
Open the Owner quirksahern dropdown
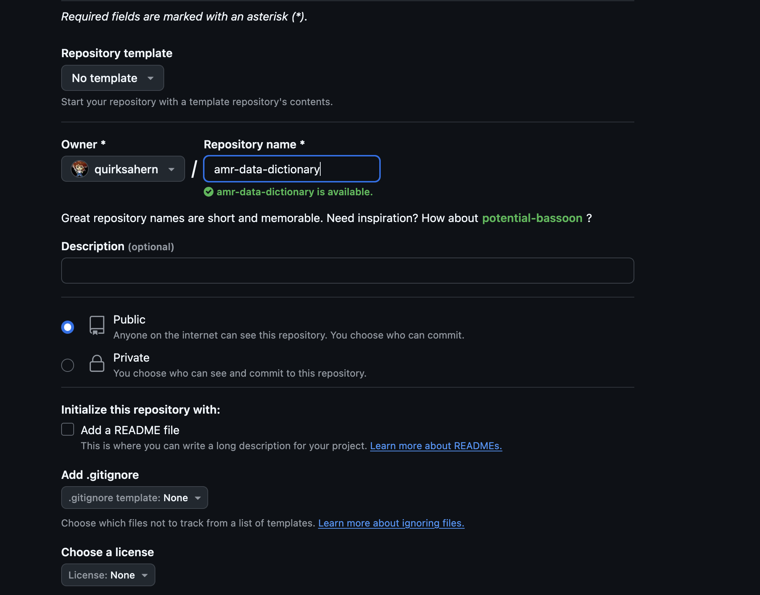coord(123,169)
